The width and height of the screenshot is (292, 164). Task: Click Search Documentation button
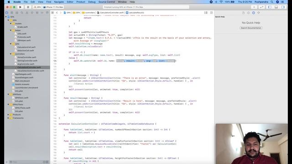tap(251, 28)
